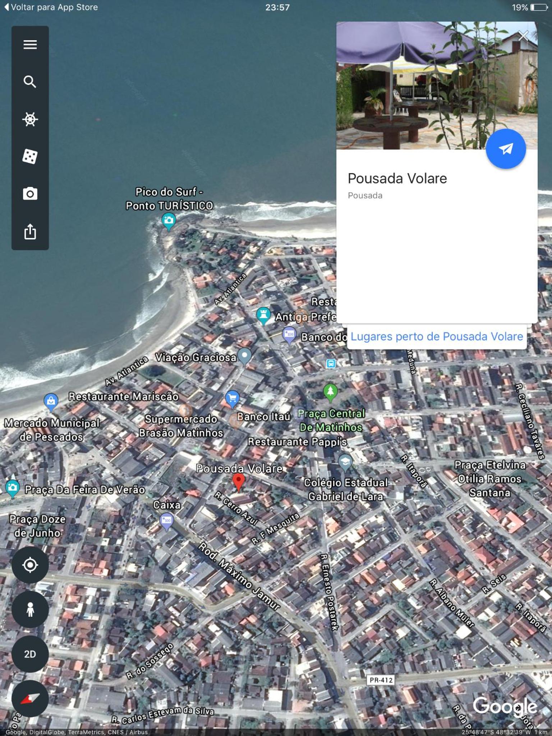552x736 pixels.
Task: Open the search tool
Action: point(30,82)
